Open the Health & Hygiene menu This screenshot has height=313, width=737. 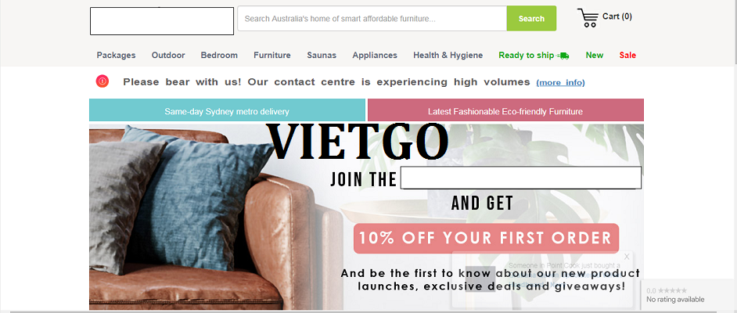tap(448, 55)
